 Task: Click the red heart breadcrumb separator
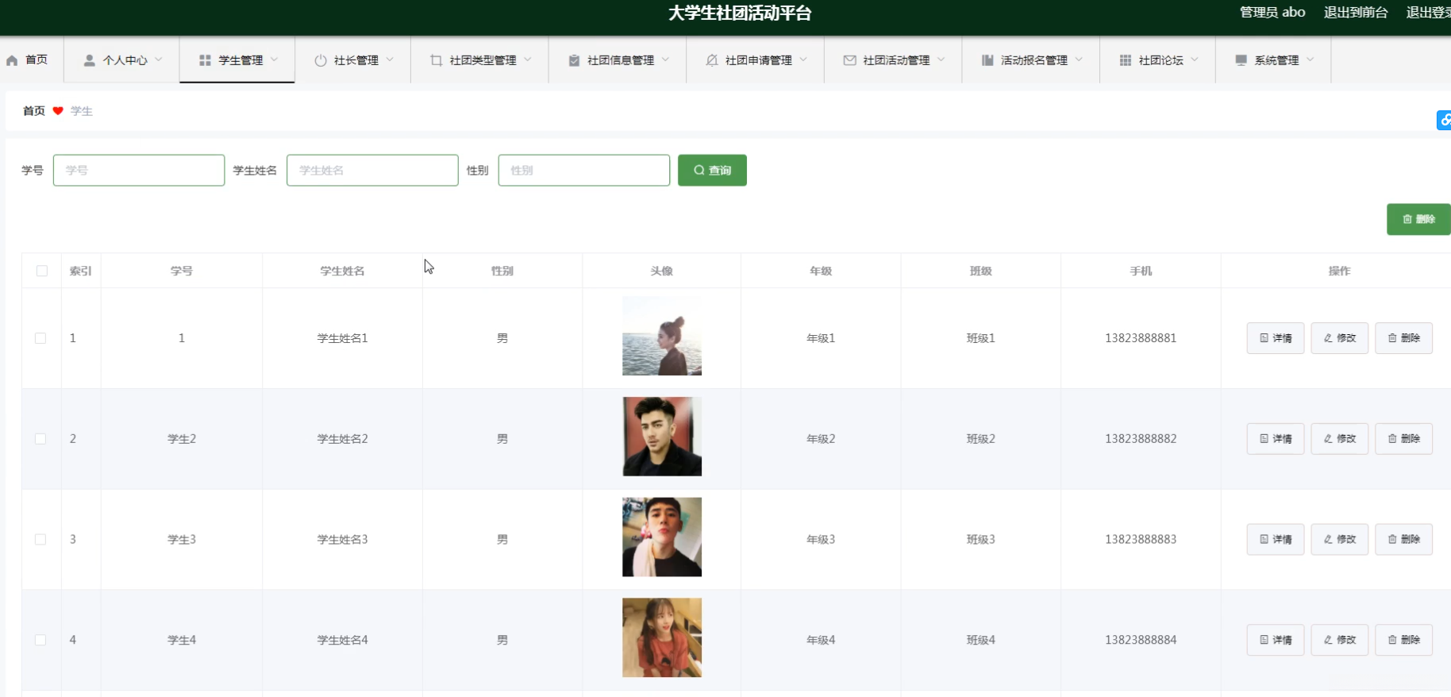click(58, 111)
